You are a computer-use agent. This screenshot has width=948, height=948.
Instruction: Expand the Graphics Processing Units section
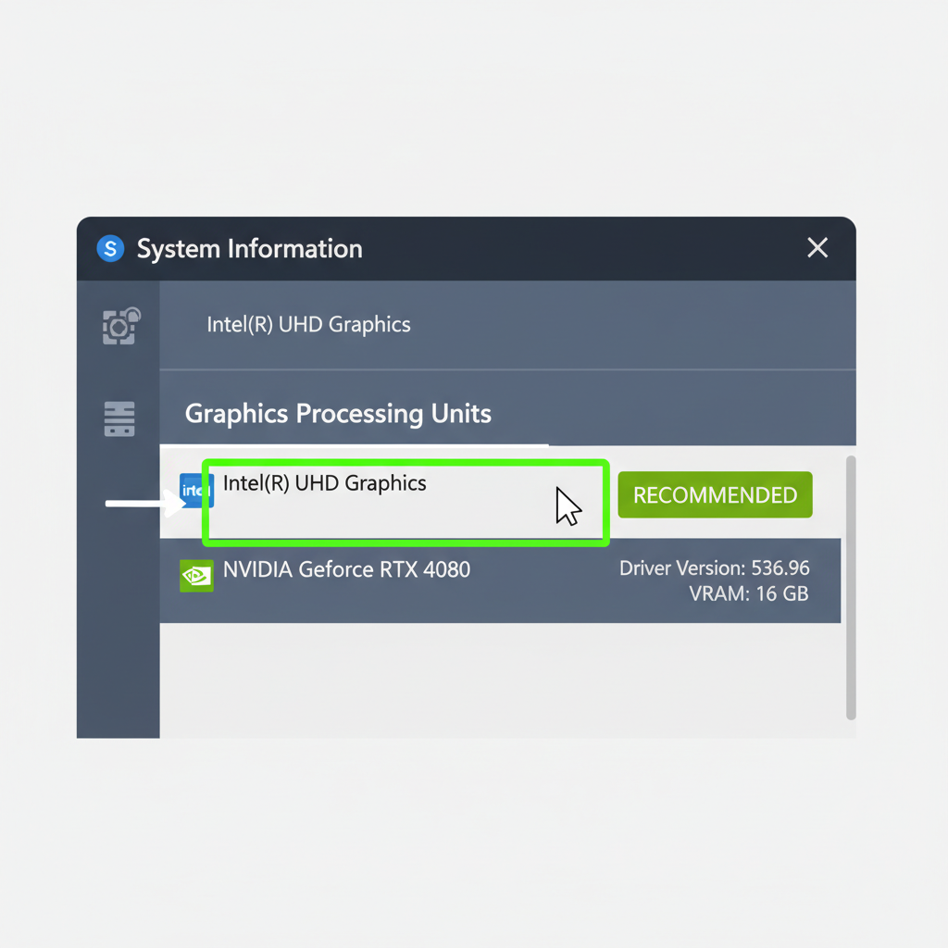(338, 414)
